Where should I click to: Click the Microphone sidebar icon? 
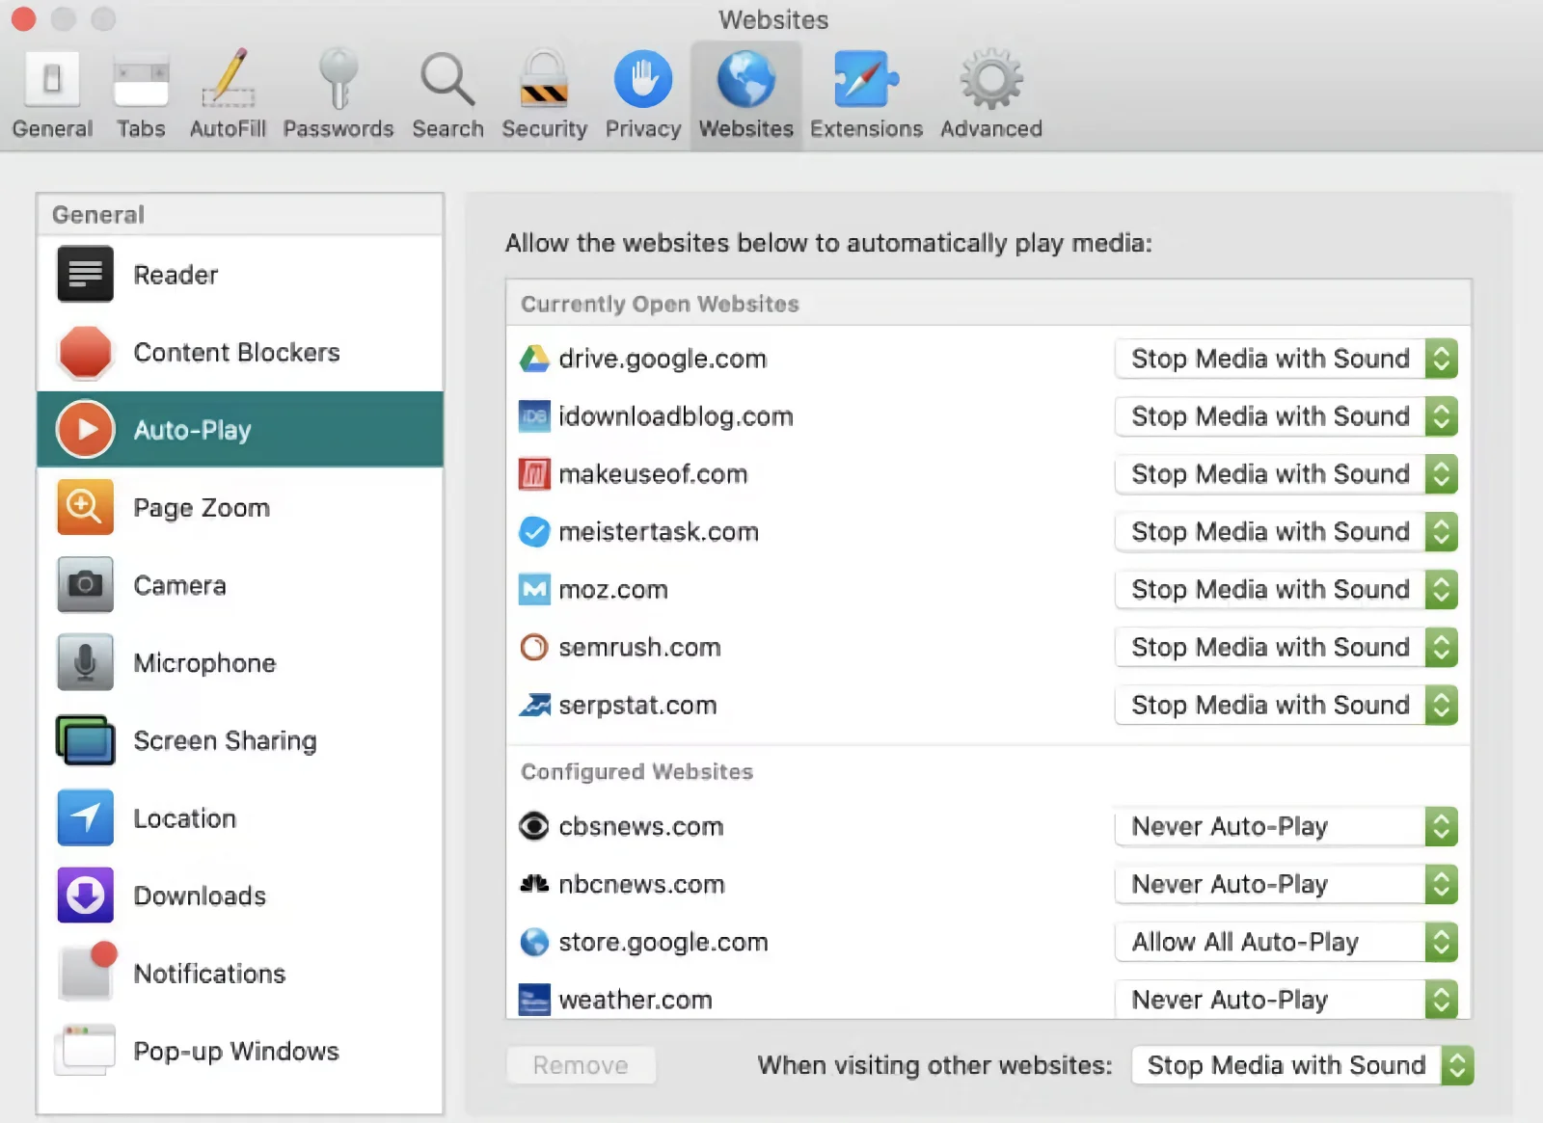tap(85, 662)
